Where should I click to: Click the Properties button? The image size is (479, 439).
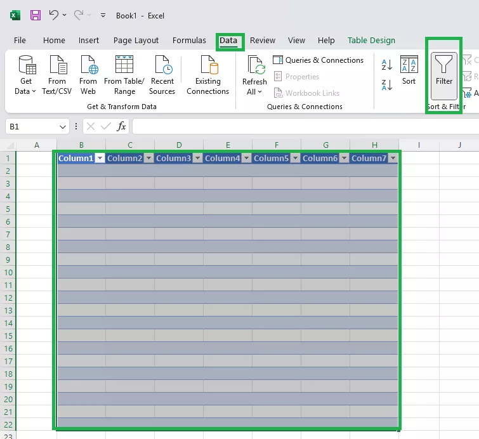coord(296,76)
